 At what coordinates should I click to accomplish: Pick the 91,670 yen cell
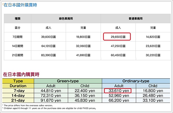pos(51,100)
